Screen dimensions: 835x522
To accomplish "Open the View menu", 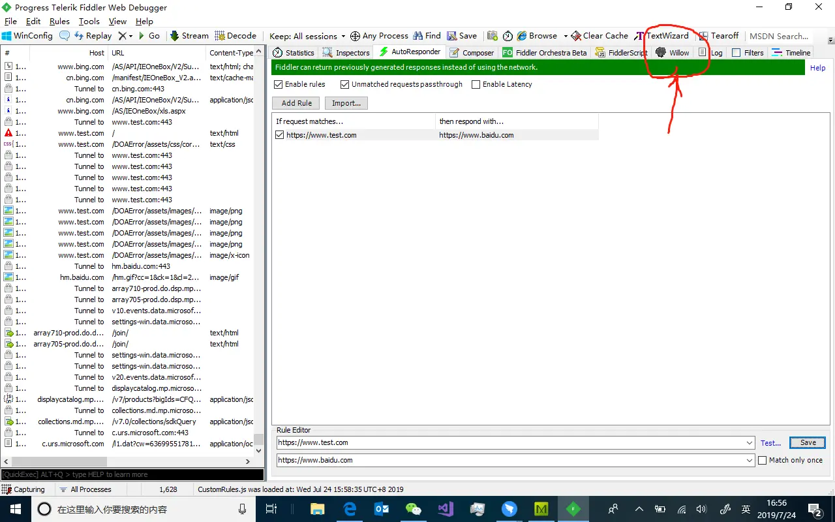I will [117, 22].
